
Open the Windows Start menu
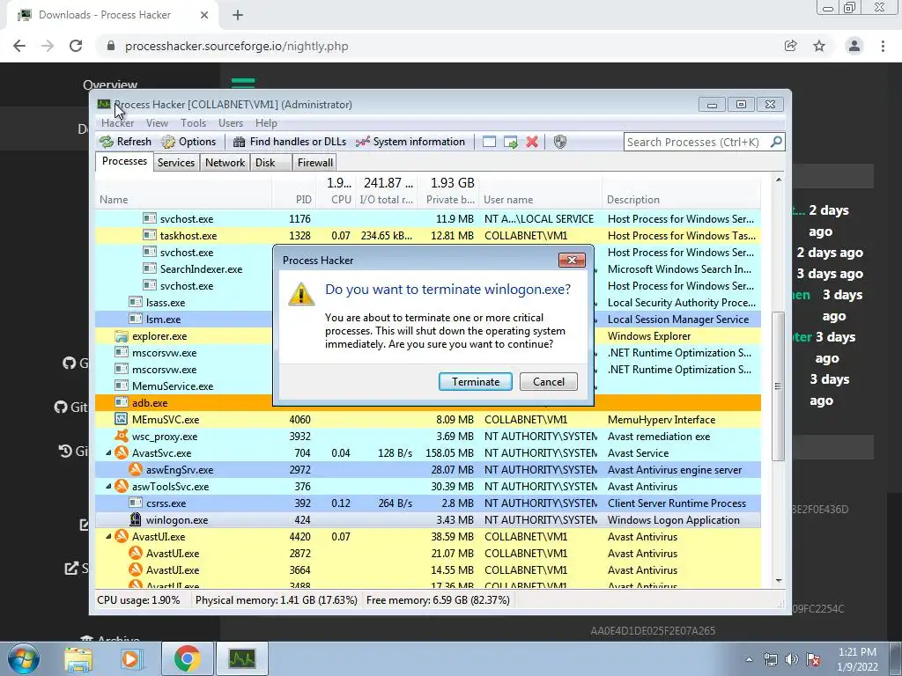[24, 658]
